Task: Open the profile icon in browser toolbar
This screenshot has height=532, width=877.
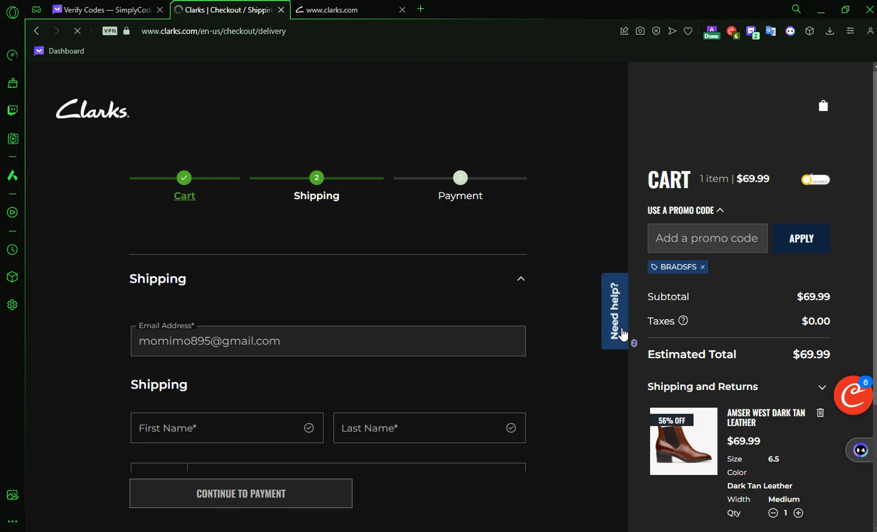Action: (870, 31)
